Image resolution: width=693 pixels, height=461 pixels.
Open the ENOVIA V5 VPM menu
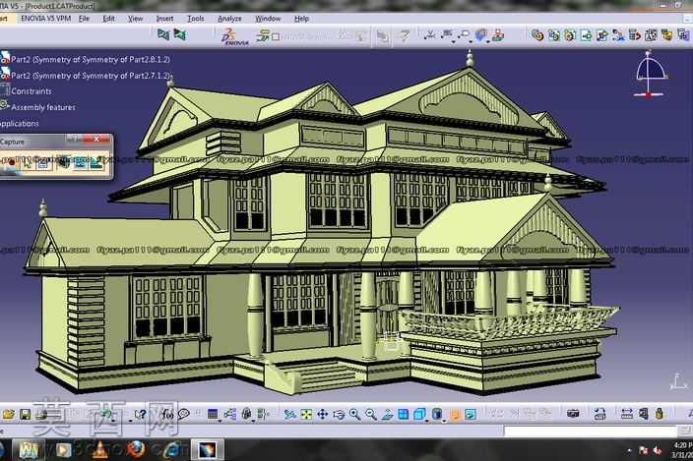coord(45,19)
